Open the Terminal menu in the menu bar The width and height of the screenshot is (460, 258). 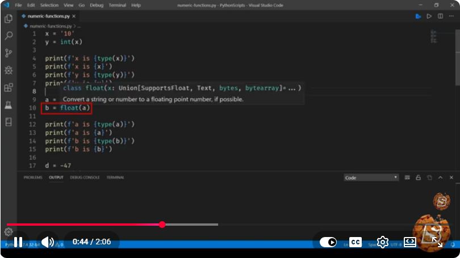[x=117, y=5]
